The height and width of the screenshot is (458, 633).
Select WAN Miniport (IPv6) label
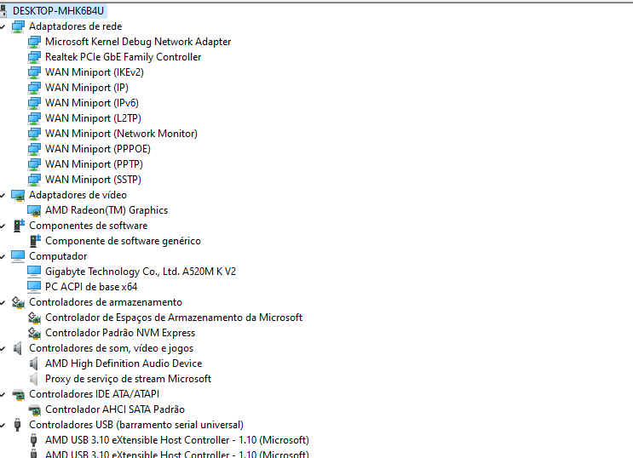[92, 103]
